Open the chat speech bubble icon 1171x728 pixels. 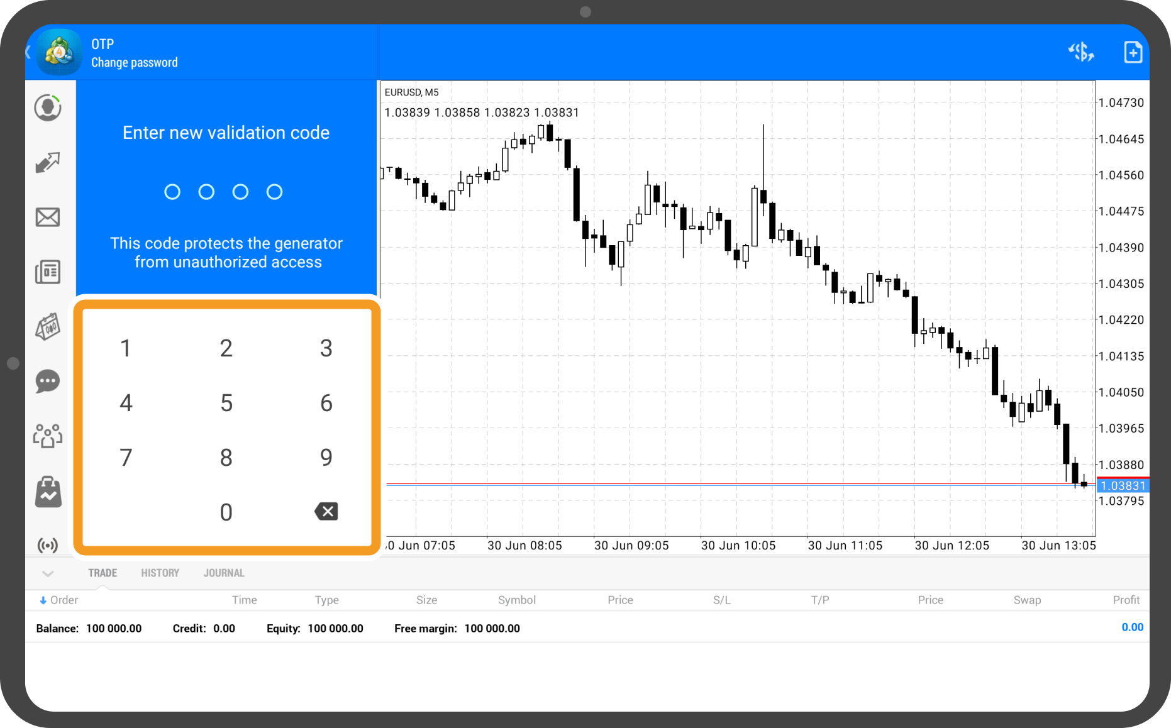(48, 381)
